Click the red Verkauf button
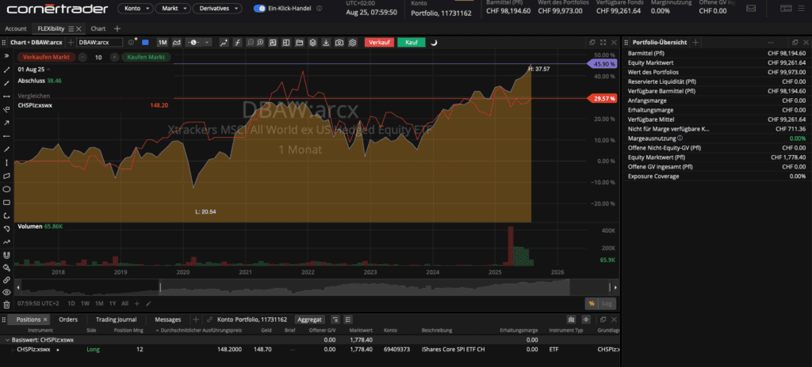 tap(379, 43)
